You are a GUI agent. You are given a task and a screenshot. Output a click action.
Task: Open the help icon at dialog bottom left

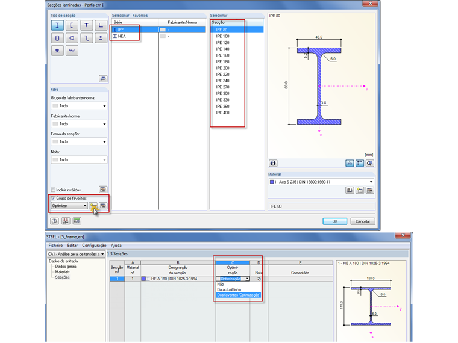coord(54,221)
